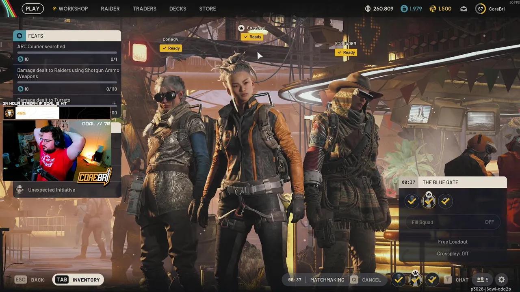This screenshot has height=292, width=520.
Task: Expand the Unexpected Initiative entry
Action: click(x=52, y=190)
